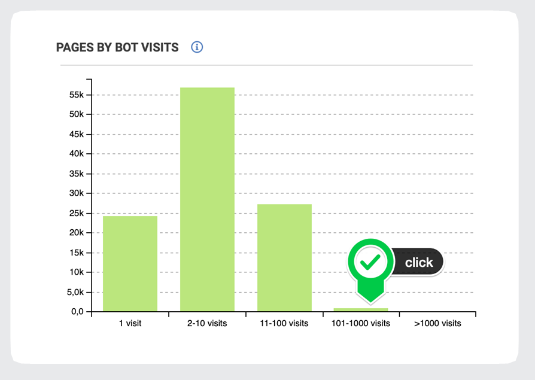Click the '11-100 visits' axis label

(284, 323)
